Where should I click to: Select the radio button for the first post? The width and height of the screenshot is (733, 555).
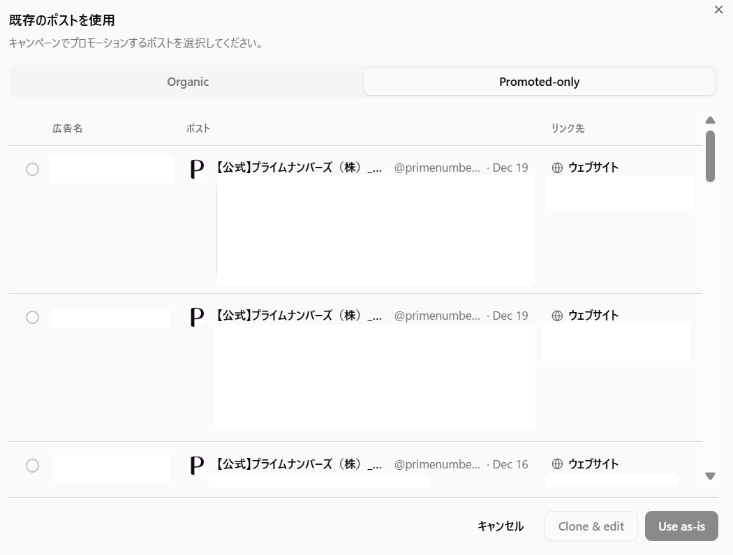pos(32,169)
